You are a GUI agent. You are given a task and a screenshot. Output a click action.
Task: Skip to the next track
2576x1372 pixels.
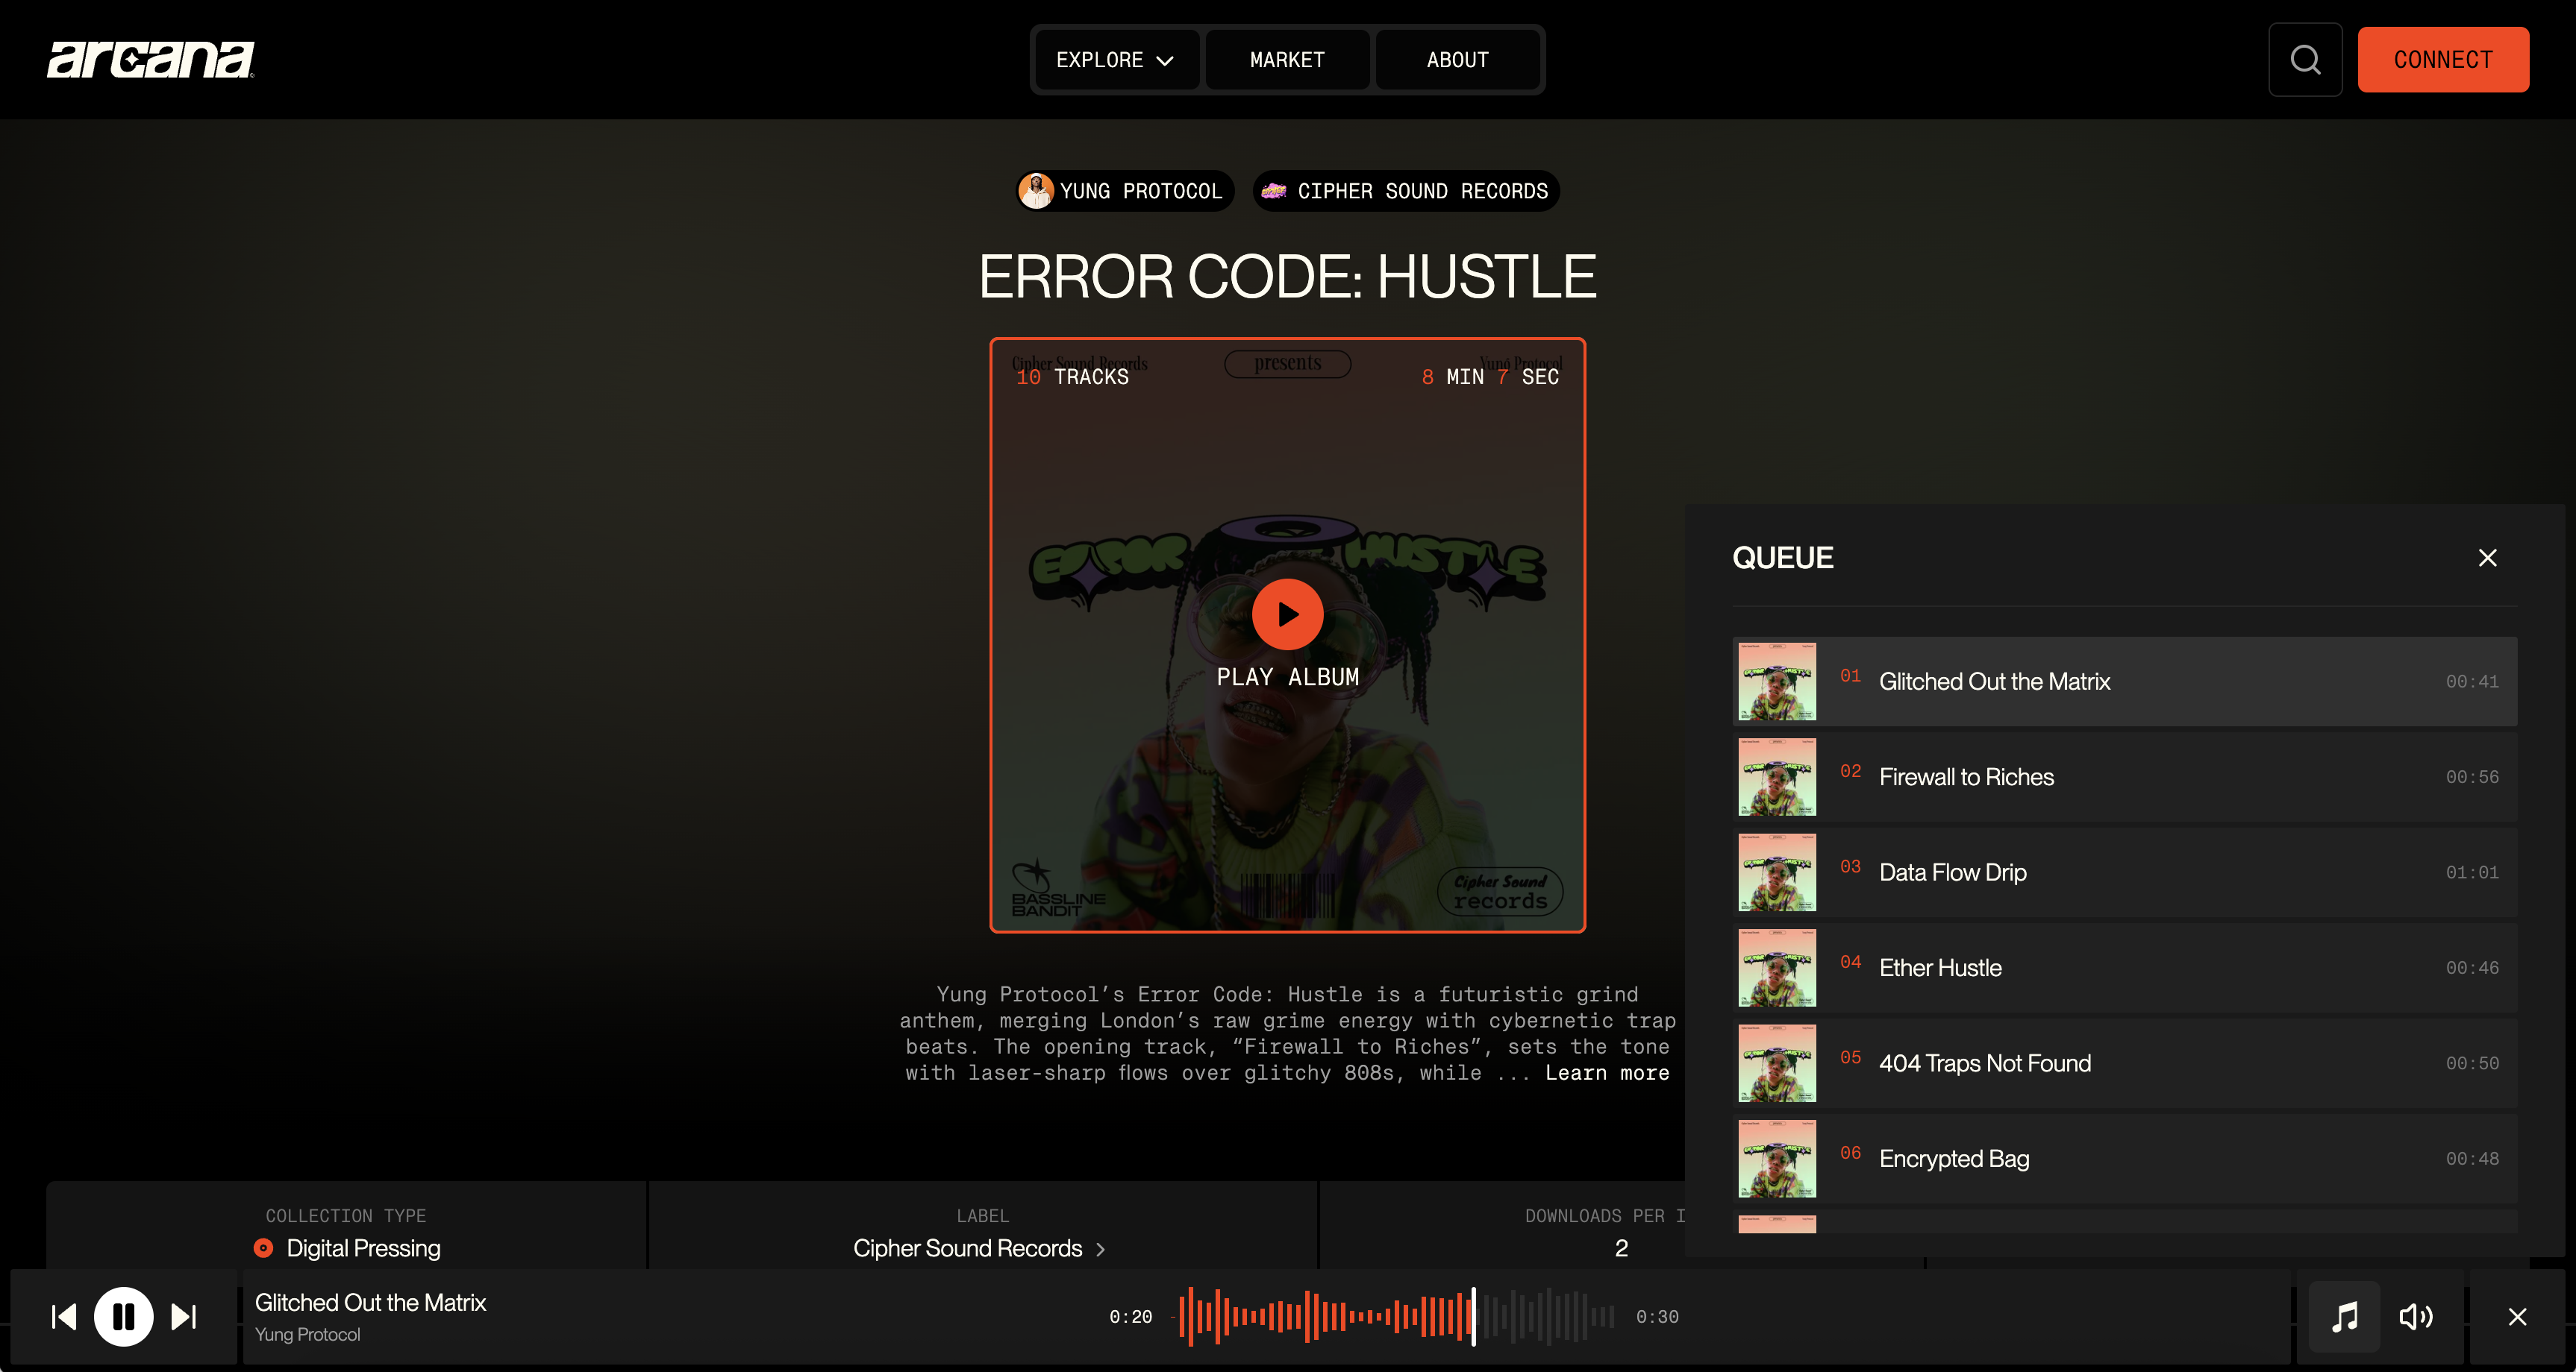click(183, 1317)
